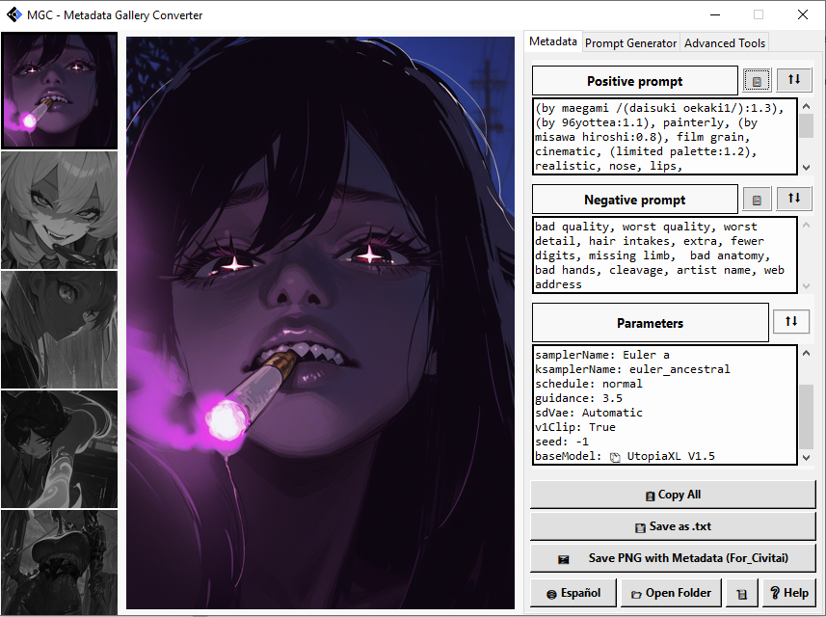
Task: Click the large preview image
Action: click(x=320, y=322)
